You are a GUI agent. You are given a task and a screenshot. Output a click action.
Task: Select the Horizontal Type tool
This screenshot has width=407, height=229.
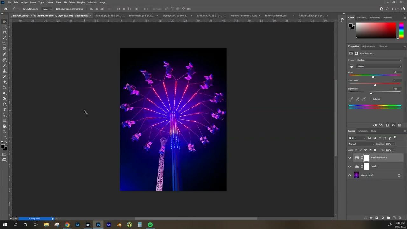[x=4, y=109]
